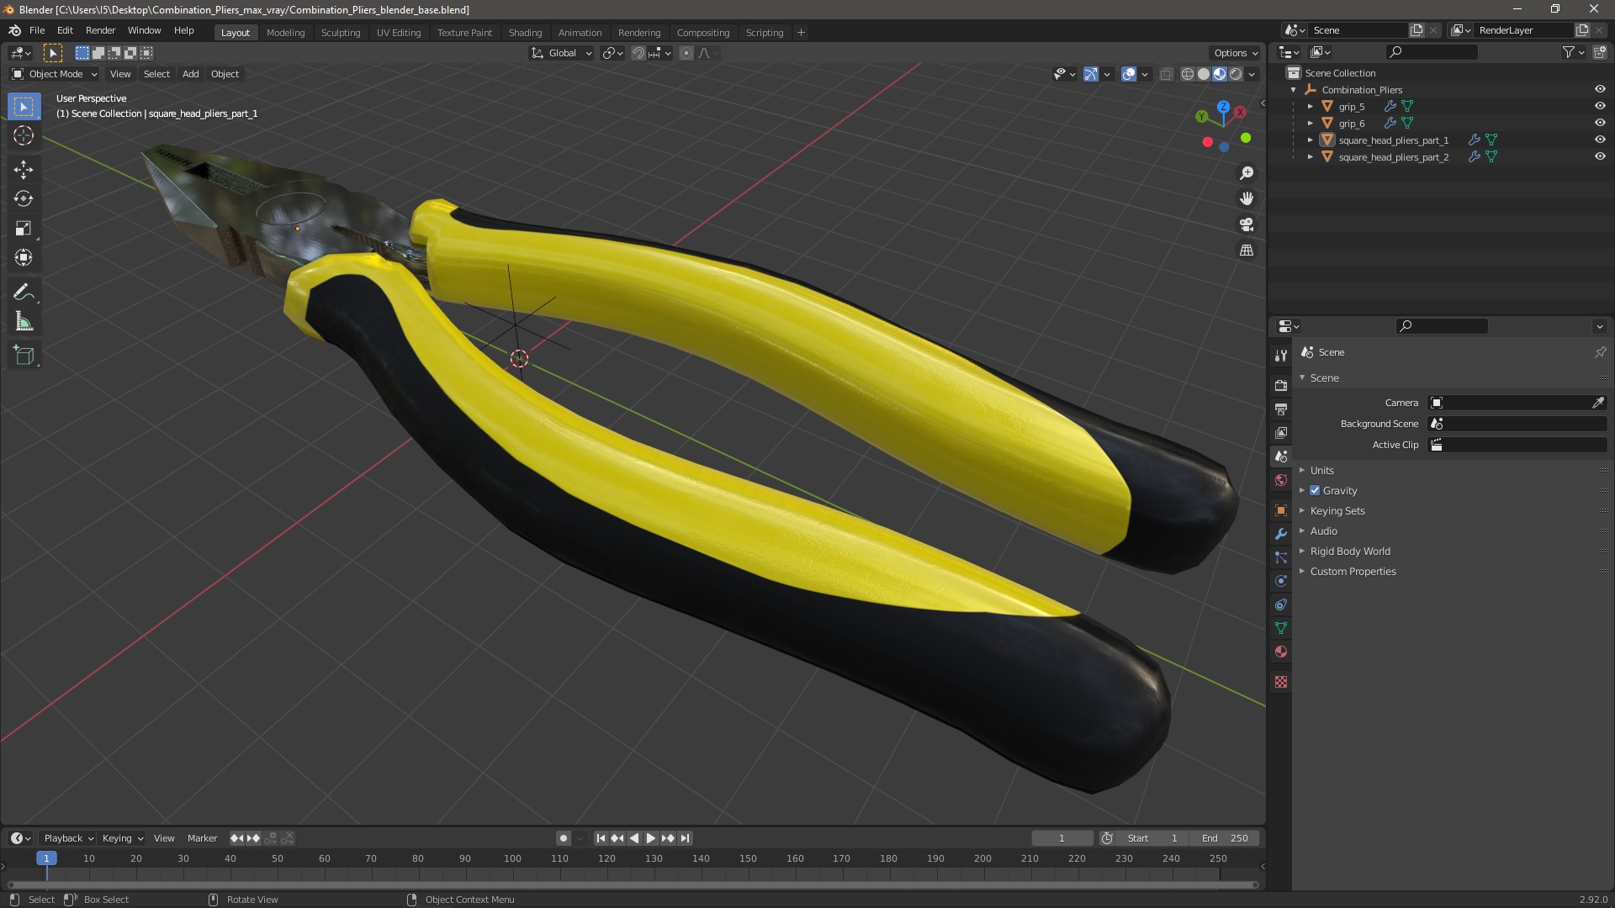Open the File menu

pyautogui.click(x=37, y=30)
